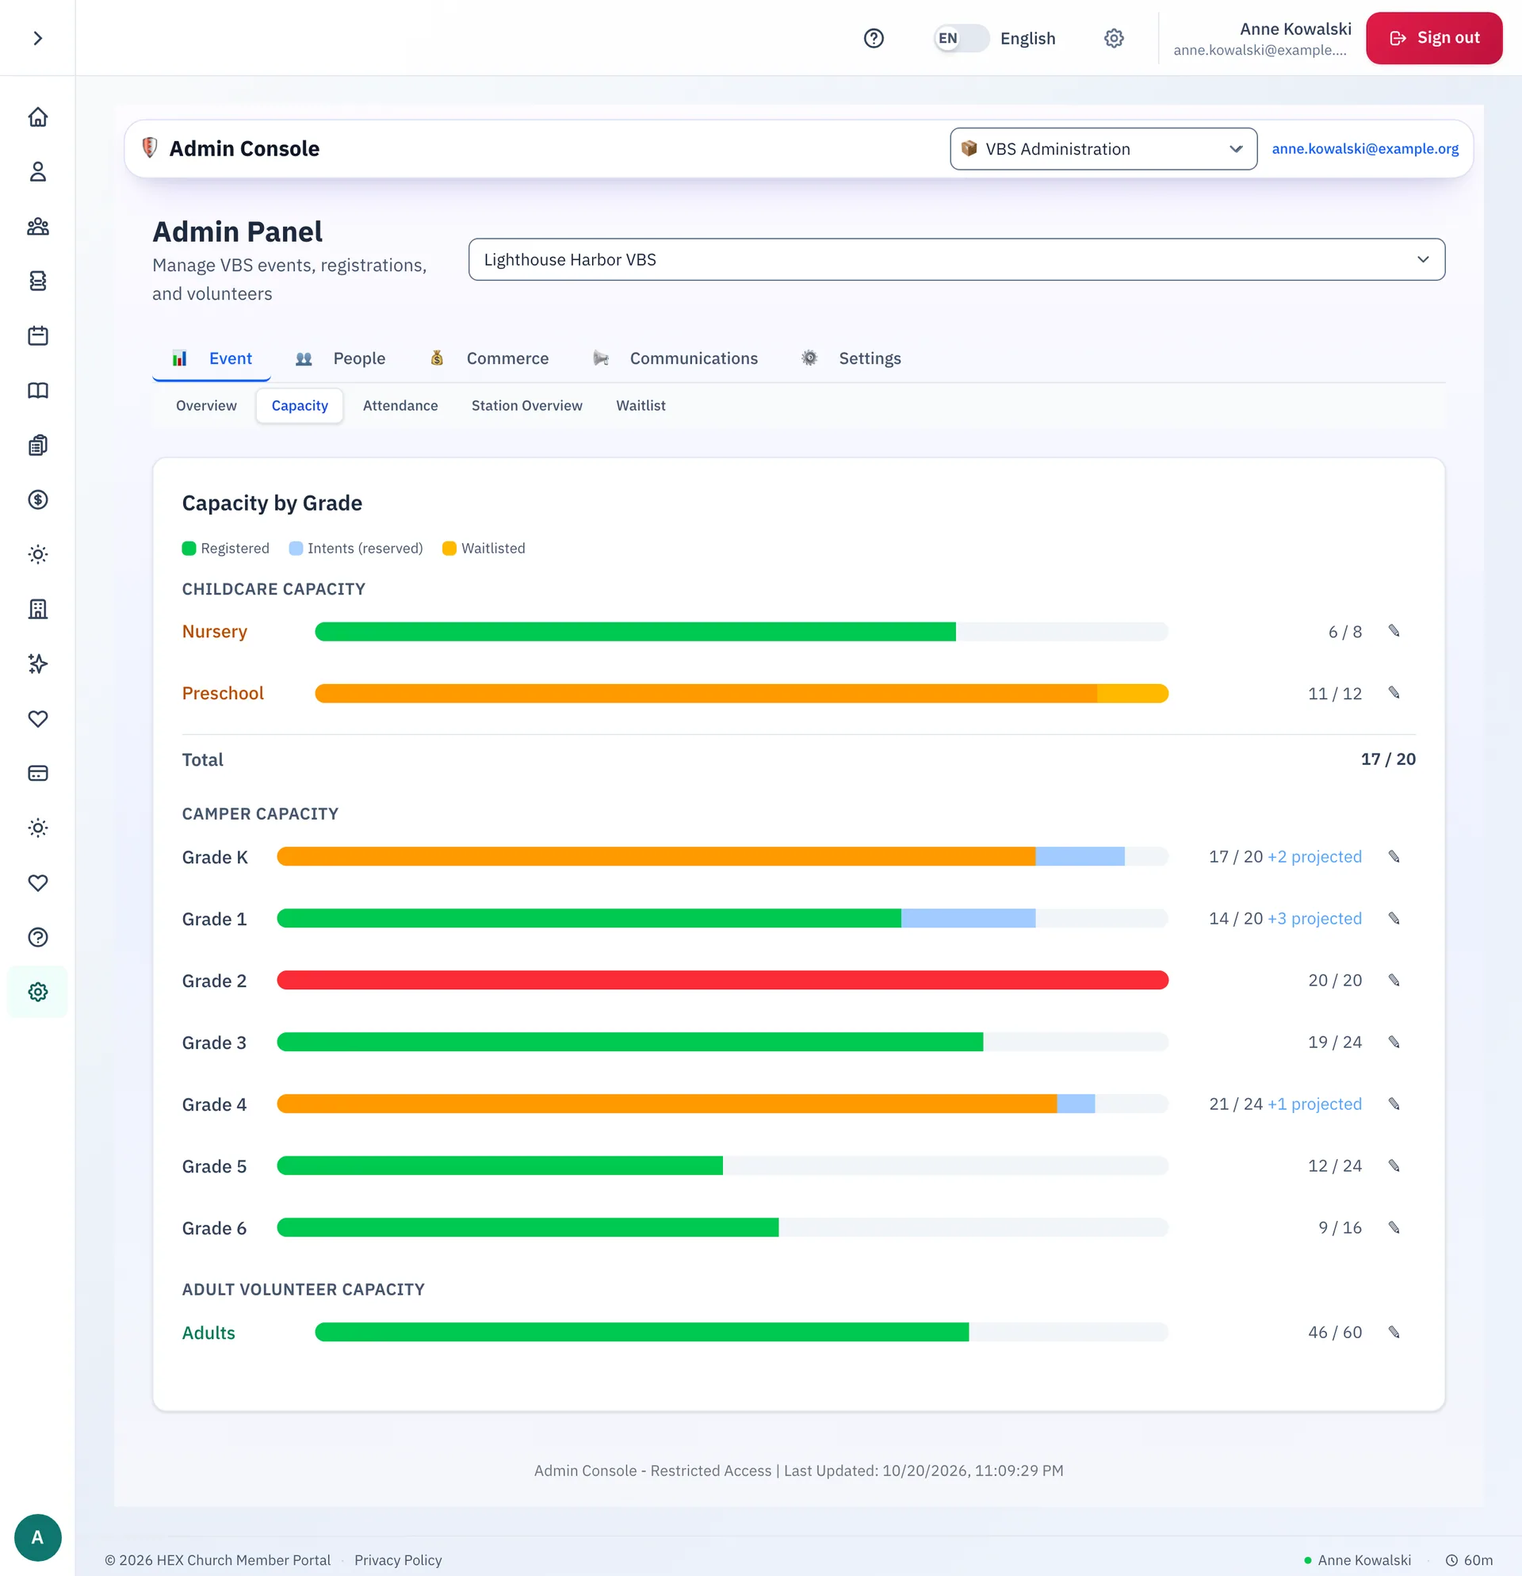Image resolution: width=1522 pixels, height=1576 pixels.
Task: Switch to the Communications tab
Action: pyautogui.click(x=675, y=358)
